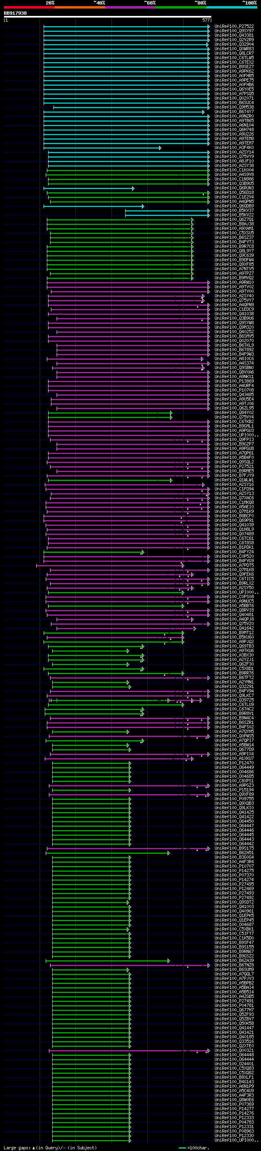Open hit UniRef100_Q43381
261x1151 pixels.
point(234,35)
